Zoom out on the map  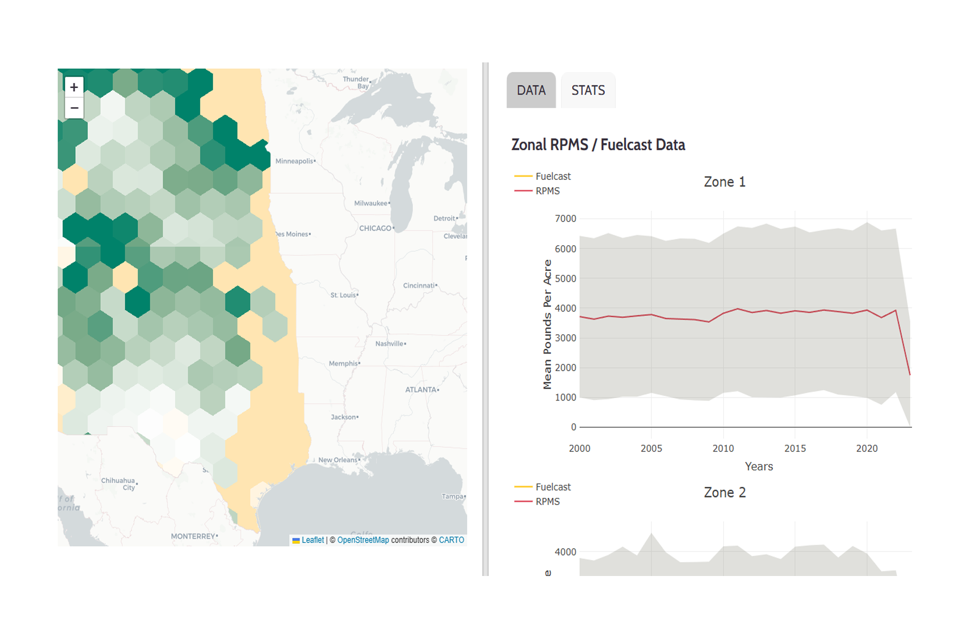click(74, 108)
